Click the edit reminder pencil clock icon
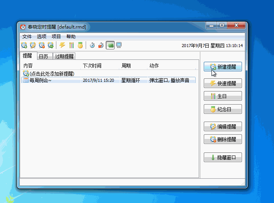Viewport: 274px width, 203px height. (x=33, y=45)
